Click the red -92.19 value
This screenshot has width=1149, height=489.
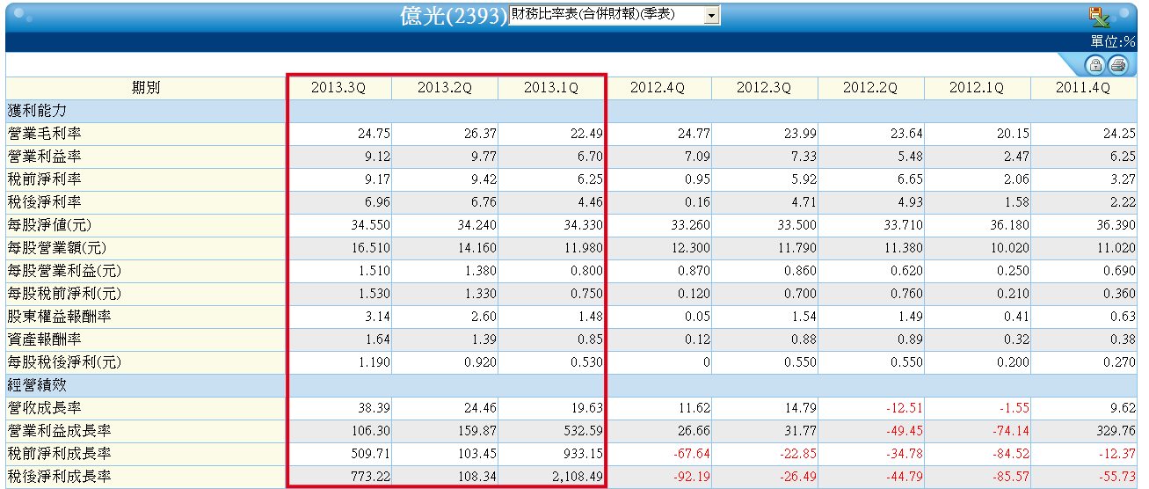[x=692, y=477]
